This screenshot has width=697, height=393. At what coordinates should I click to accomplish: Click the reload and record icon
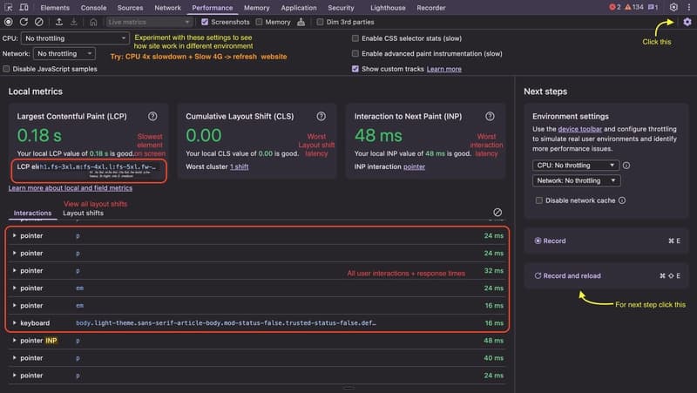24,22
